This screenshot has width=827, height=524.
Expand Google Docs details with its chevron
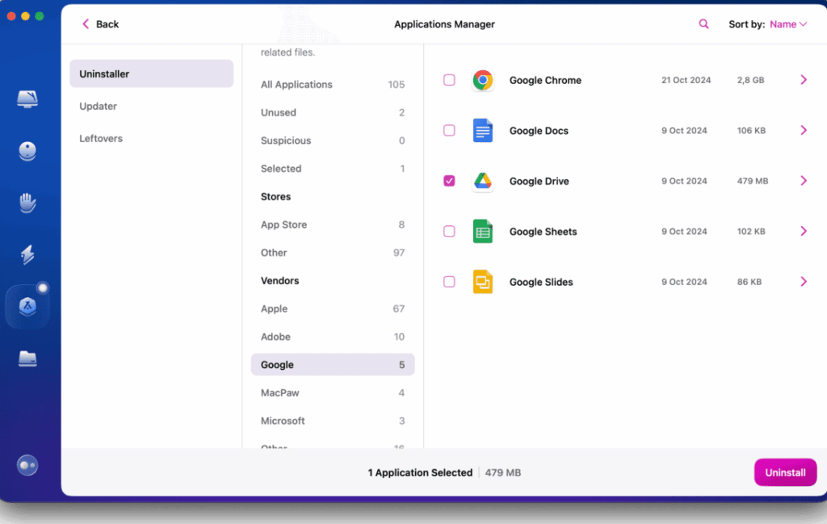pyautogui.click(x=804, y=130)
